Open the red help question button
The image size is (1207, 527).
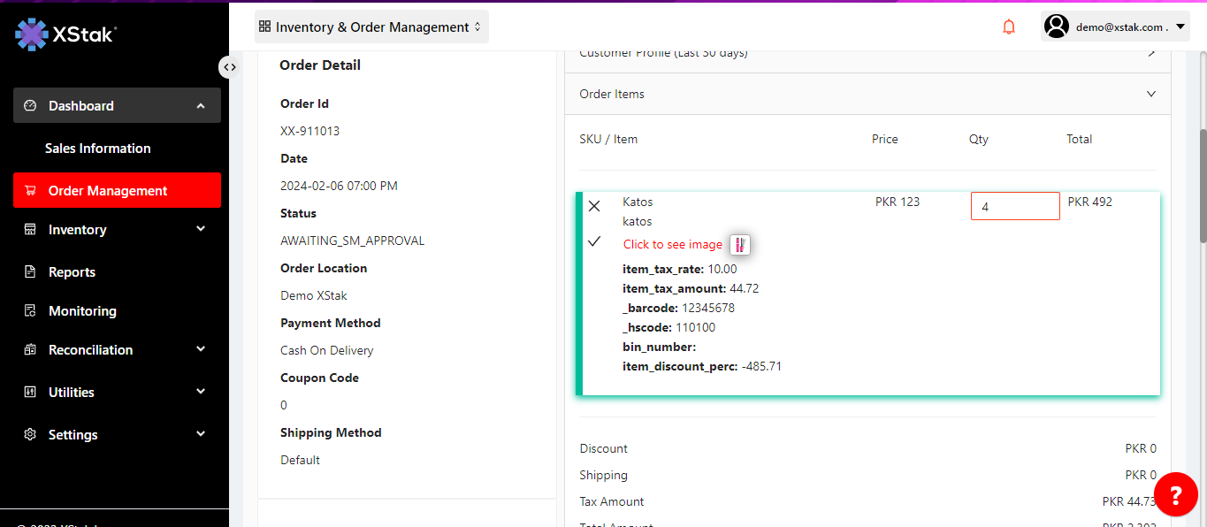[x=1175, y=494]
